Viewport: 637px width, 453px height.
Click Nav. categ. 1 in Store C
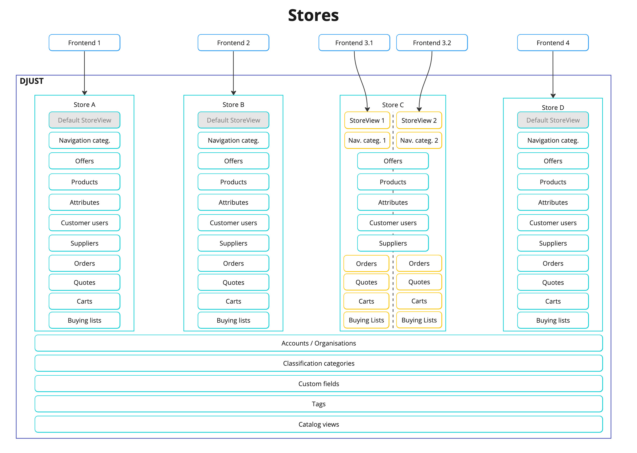coord(367,140)
